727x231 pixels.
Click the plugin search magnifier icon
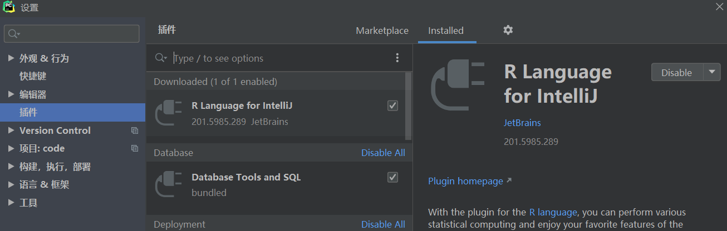pos(161,58)
